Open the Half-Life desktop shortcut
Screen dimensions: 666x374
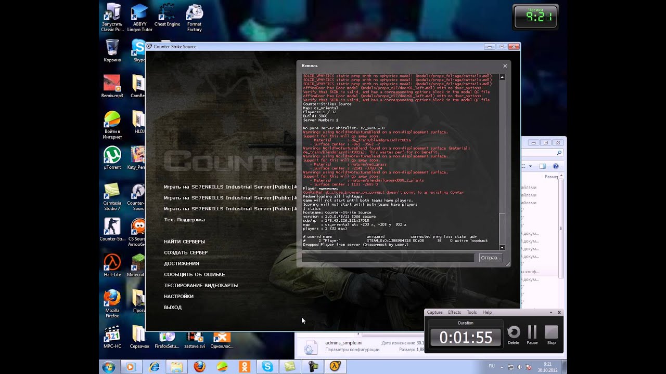tap(112, 265)
